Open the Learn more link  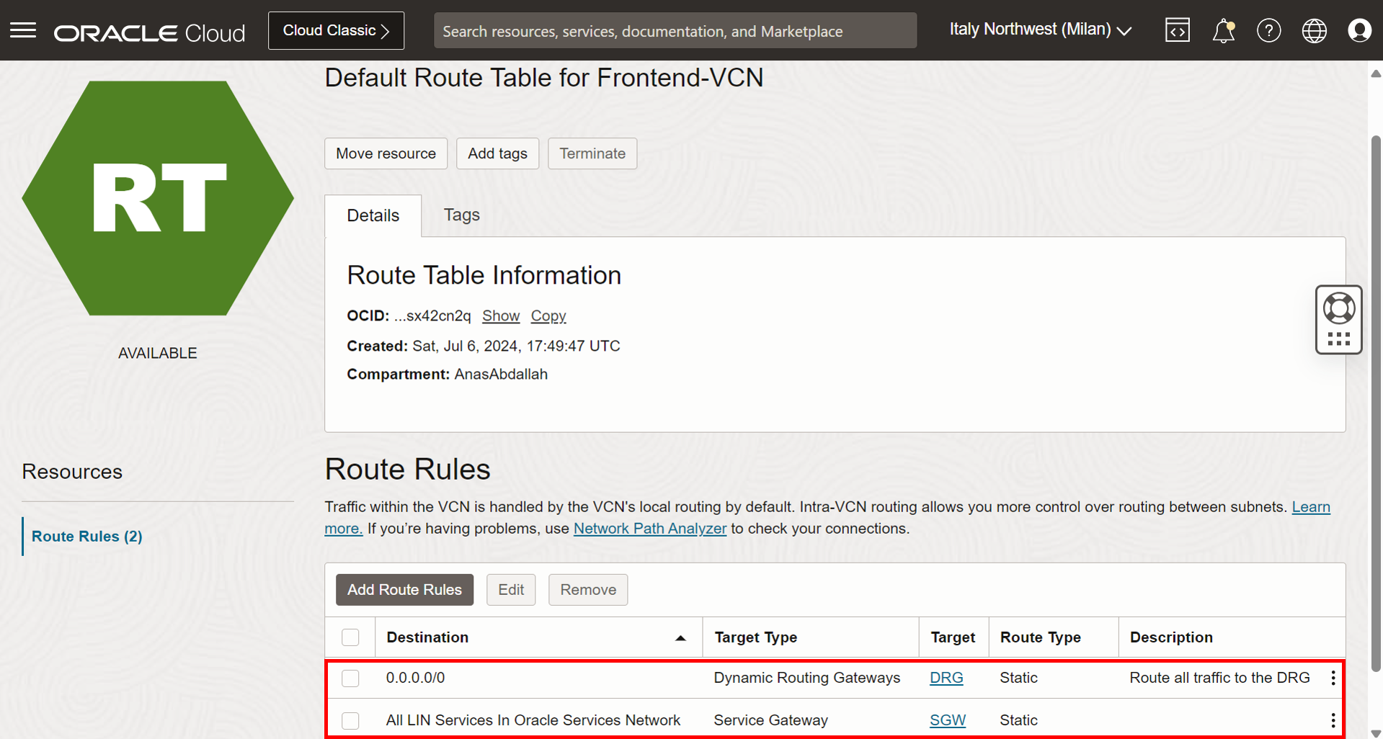(1311, 507)
